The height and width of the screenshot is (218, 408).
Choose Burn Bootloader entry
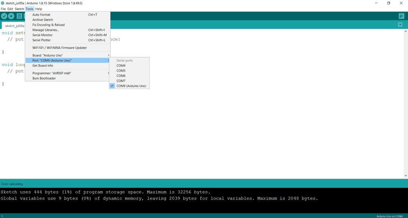pyautogui.click(x=68, y=78)
